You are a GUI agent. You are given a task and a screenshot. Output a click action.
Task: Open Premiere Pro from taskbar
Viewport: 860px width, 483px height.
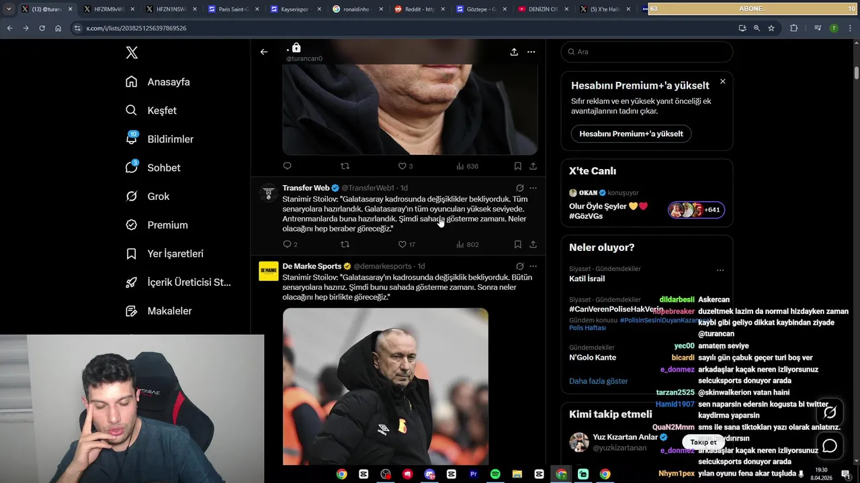(473, 474)
